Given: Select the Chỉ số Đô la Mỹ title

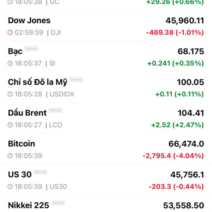Looking at the screenshot, I should [37, 82].
